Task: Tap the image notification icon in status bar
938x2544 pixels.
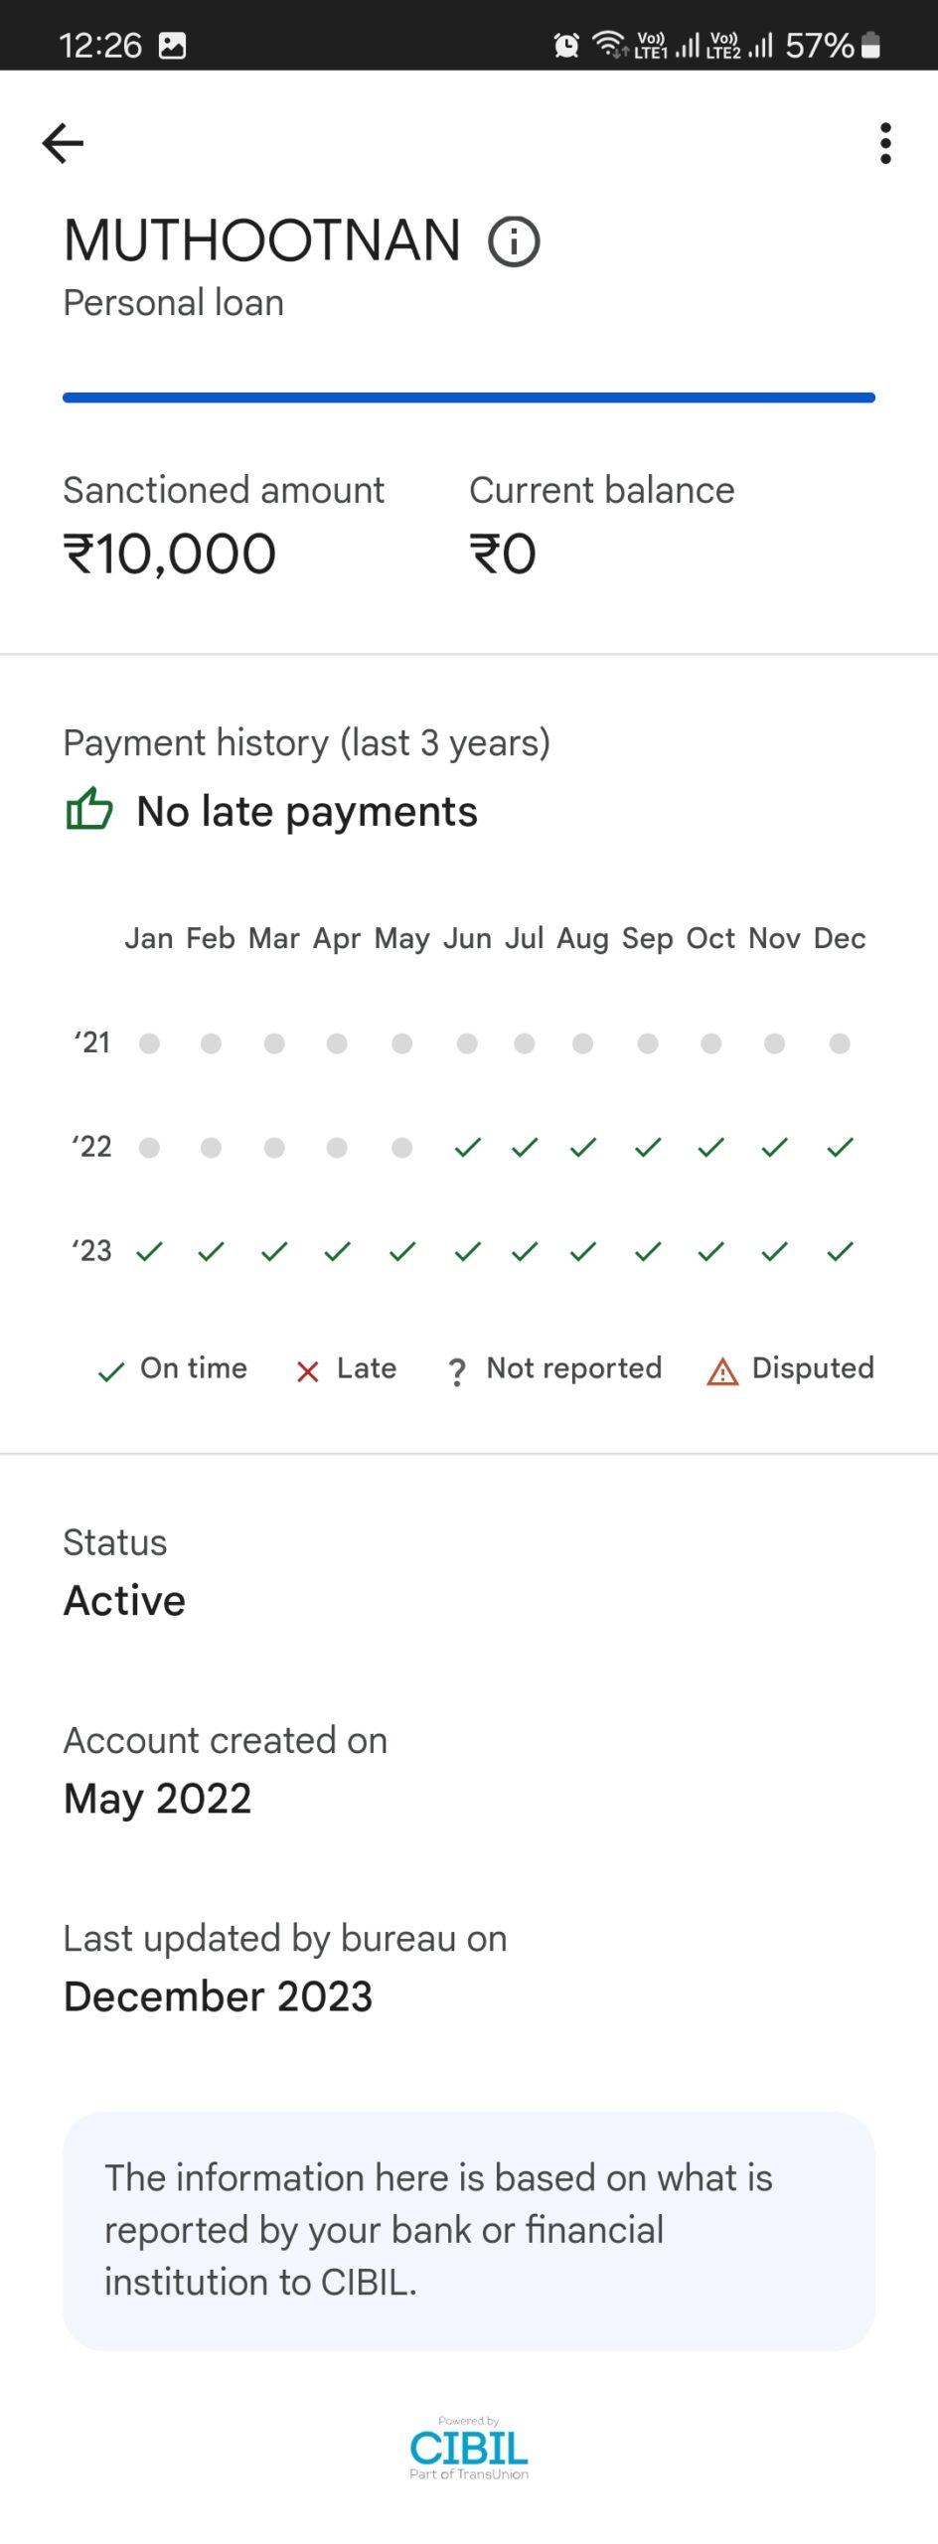Action: [x=172, y=45]
